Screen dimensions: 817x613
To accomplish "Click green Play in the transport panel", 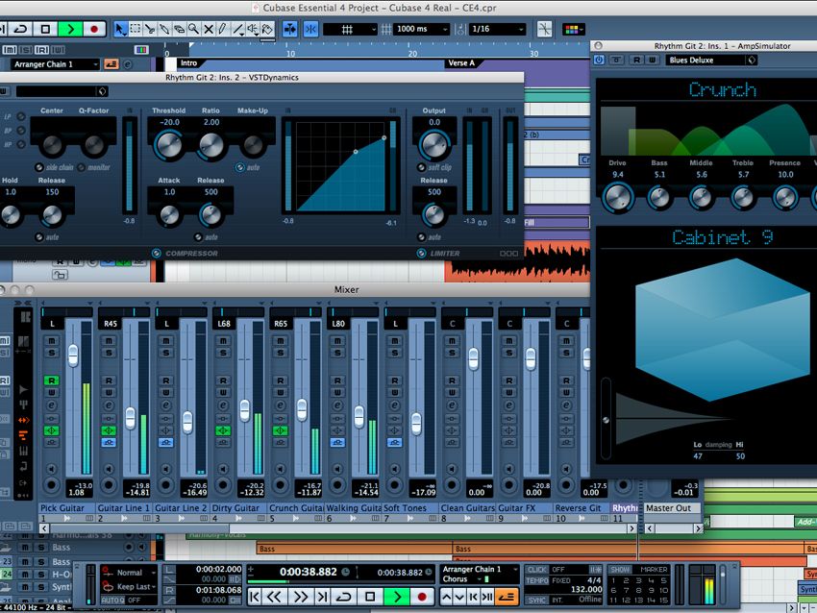I will [397, 597].
